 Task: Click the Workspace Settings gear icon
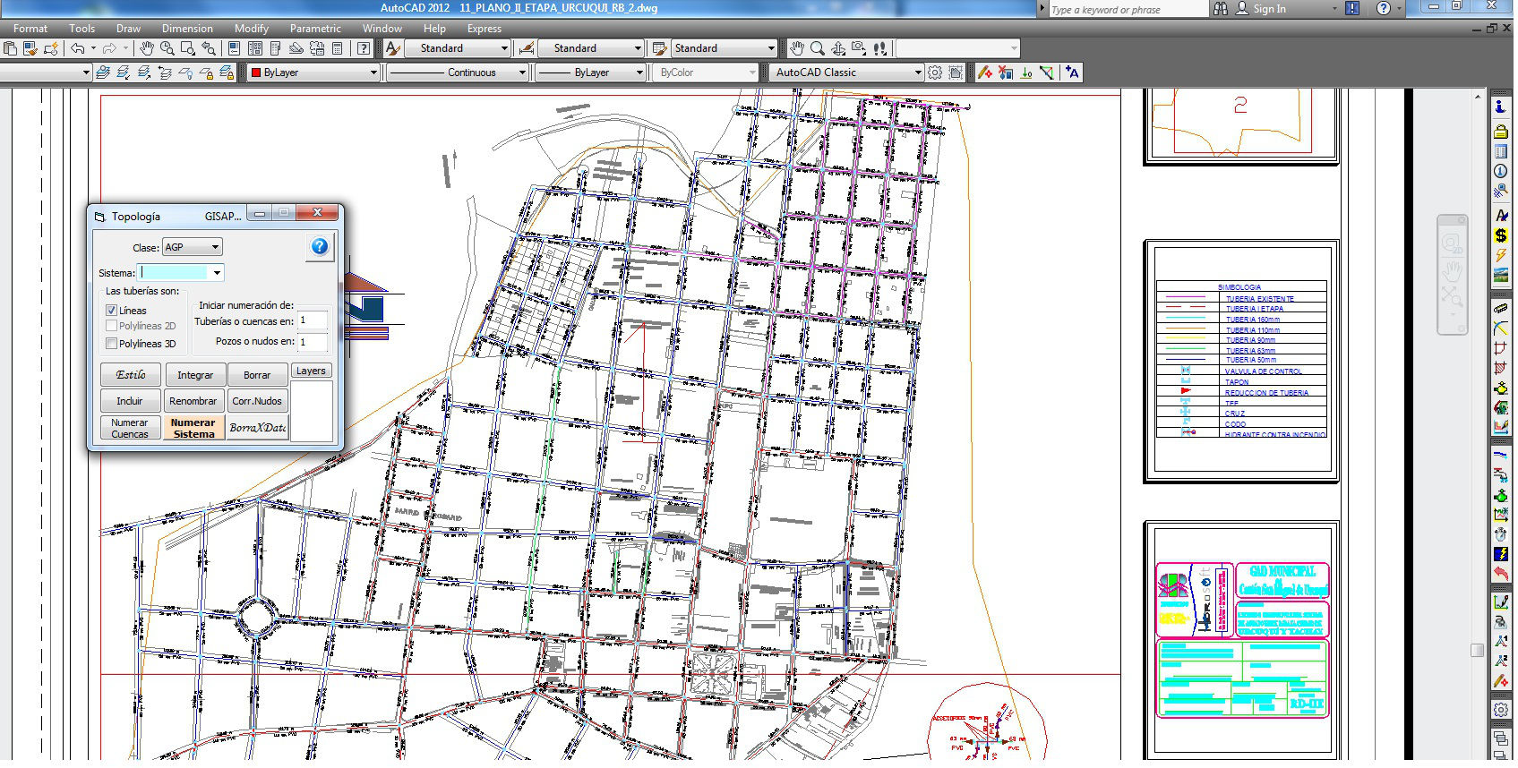click(935, 73)
